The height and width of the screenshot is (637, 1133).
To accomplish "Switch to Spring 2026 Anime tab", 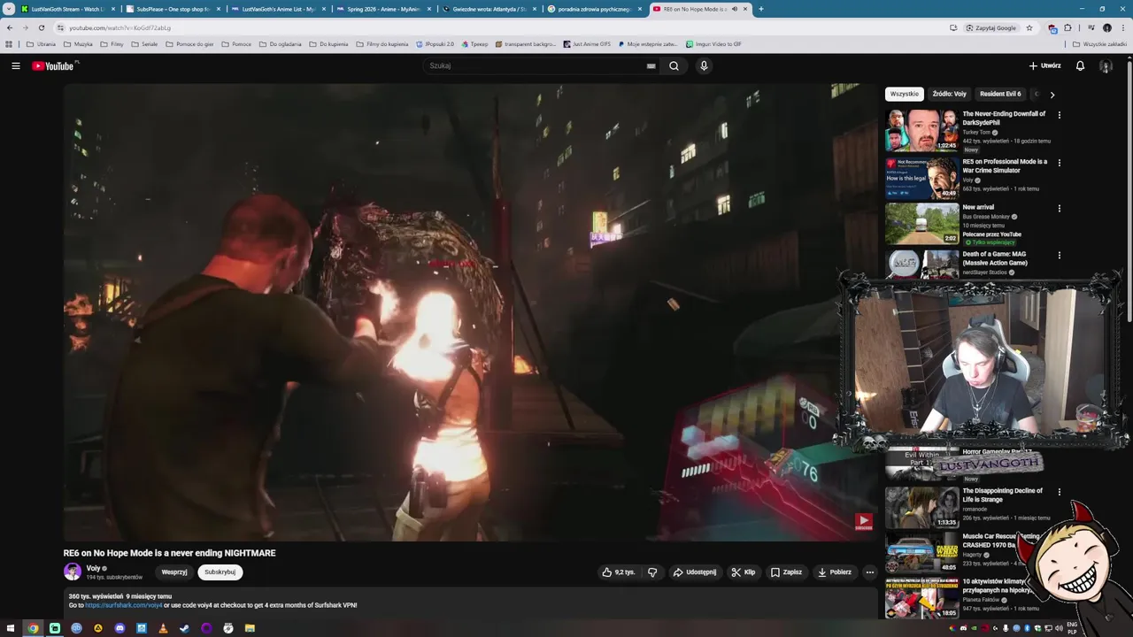I will tap(383, 9).
